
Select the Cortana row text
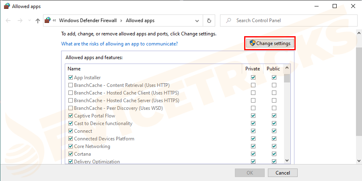pyautogui.click(x=82, y=154)
